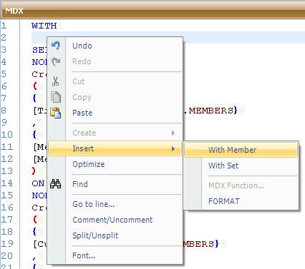Click line number 5 in the gutter
The height and width of the screenshot is (269, 305).
click(4, 74)
